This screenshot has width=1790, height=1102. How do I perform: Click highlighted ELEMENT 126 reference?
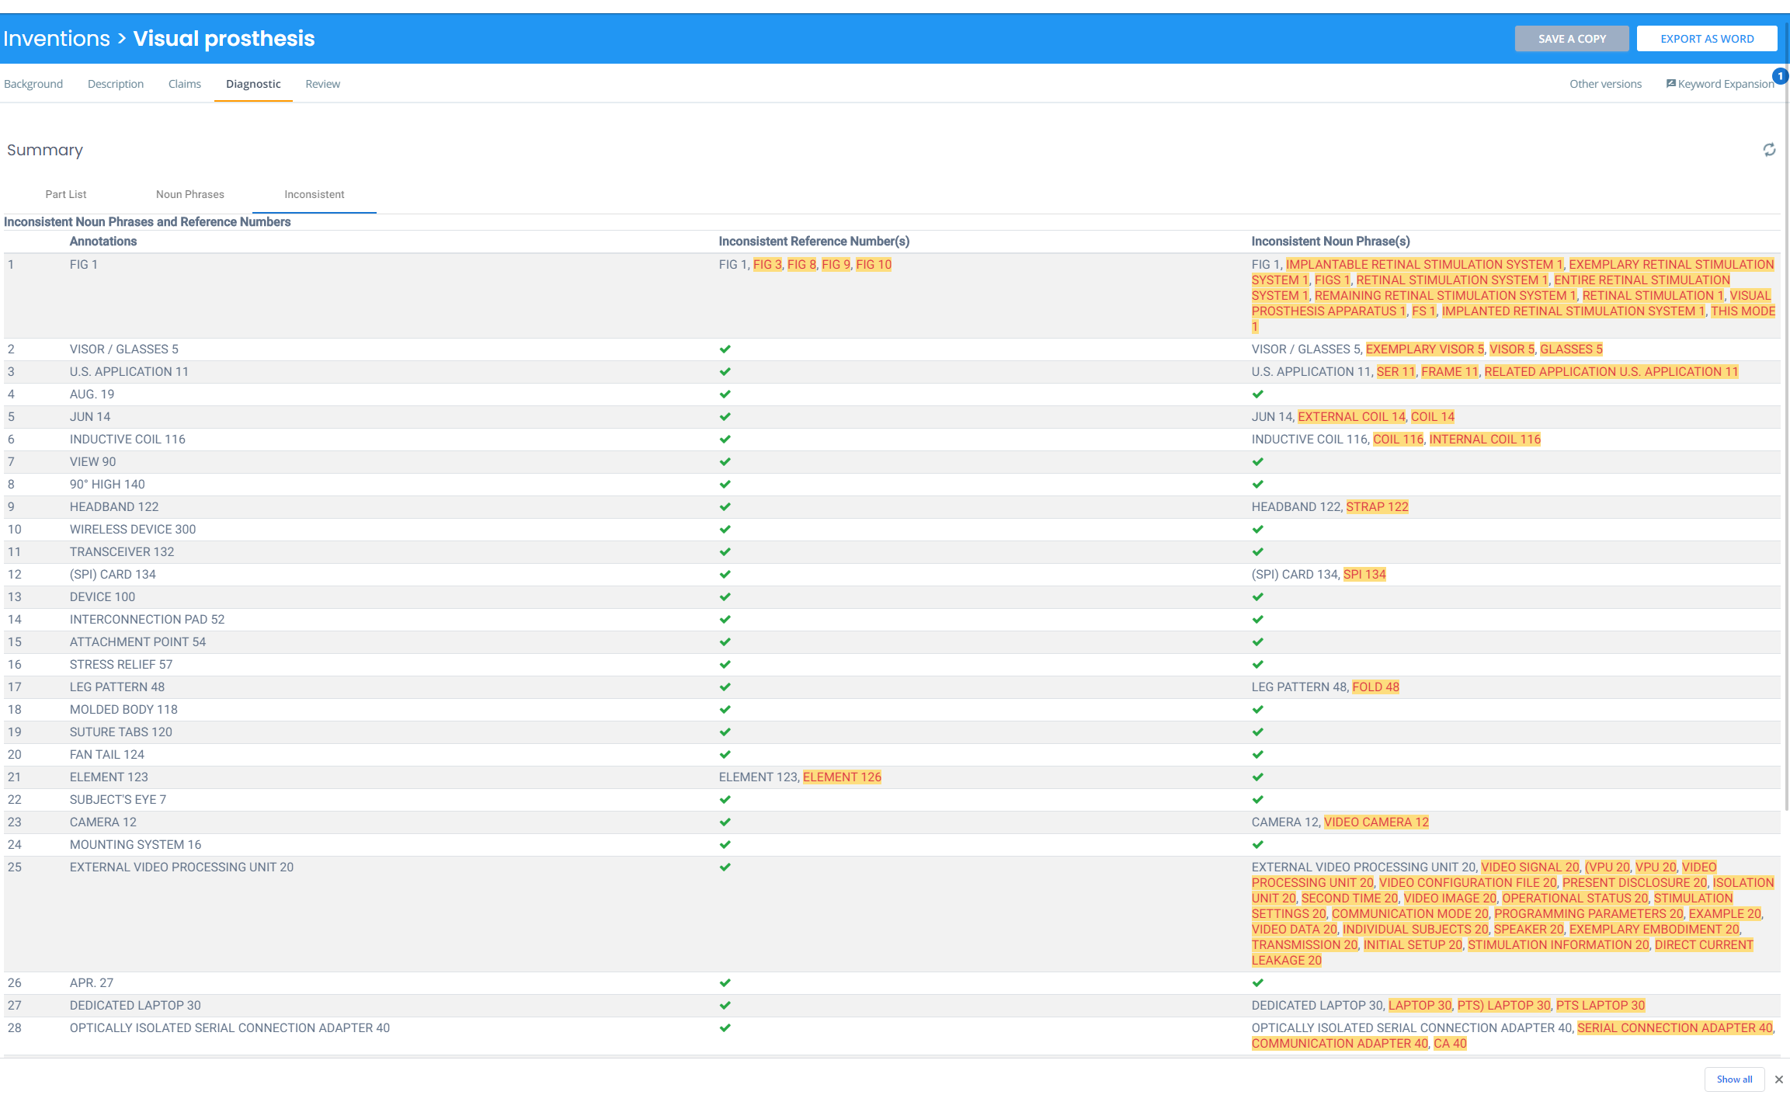[x=842, y=777]
